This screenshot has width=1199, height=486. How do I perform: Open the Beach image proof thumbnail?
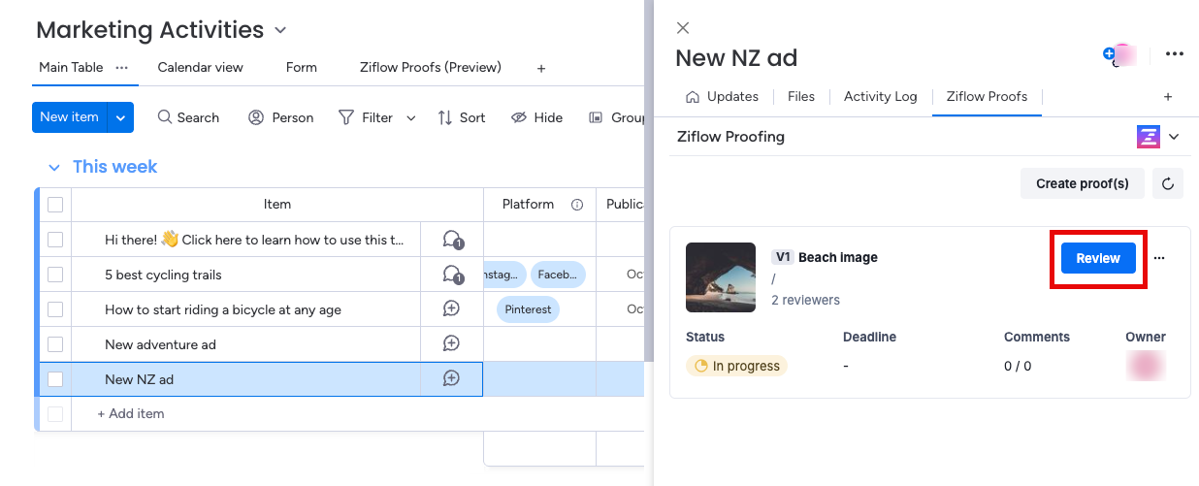721,277
